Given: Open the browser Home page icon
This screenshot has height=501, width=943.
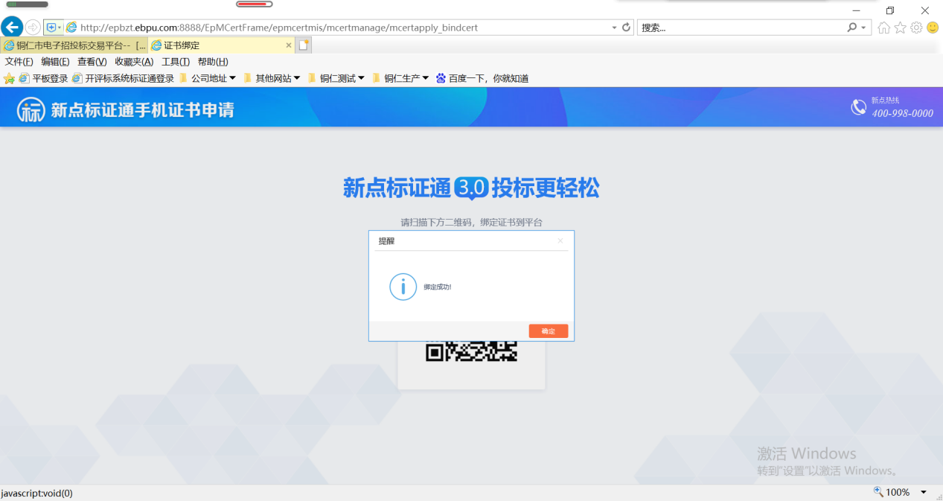Looking at the screenshot, I should (883, 28).
